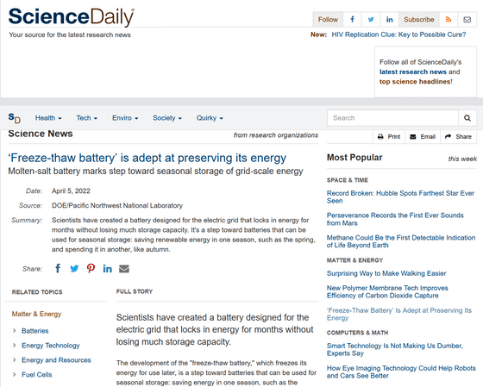
Task: Expand the Health dropdown menu
Action: [x=48, y=118]
